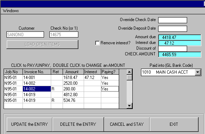Screen dimensions: 205x134
Task: Click the Amount column header
Action: pos(73,72)
